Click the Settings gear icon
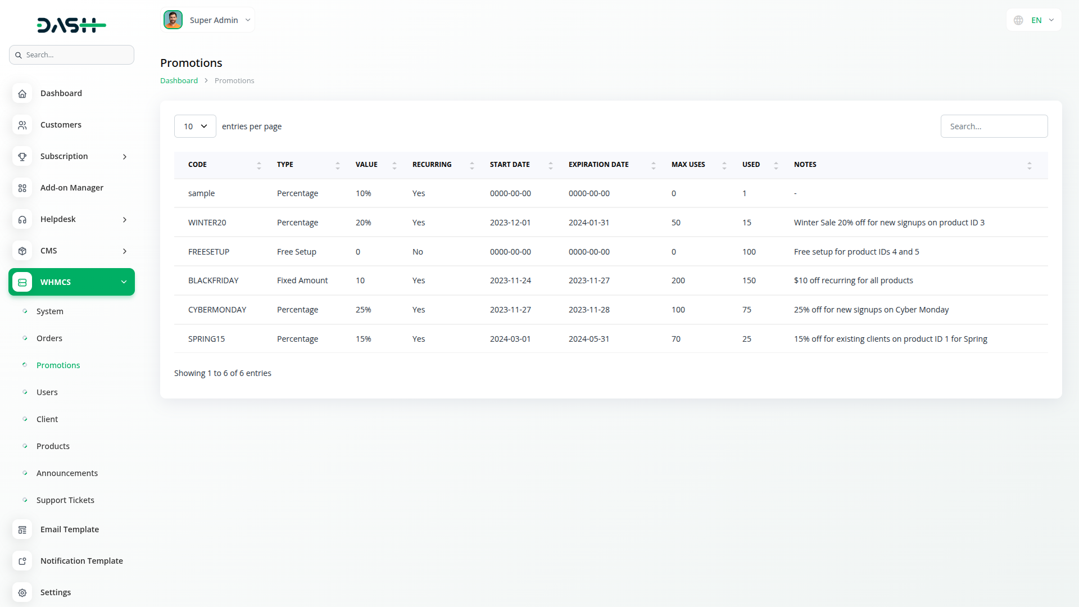 (x=22, y=593)
